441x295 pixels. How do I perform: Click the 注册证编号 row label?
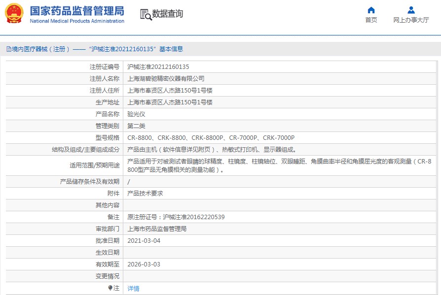pos(105,67)
